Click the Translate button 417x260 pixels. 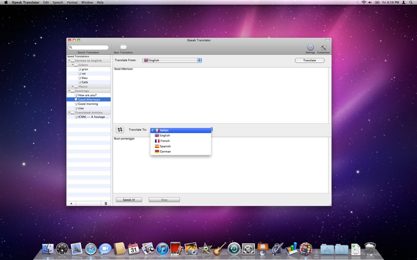(310, 60)
